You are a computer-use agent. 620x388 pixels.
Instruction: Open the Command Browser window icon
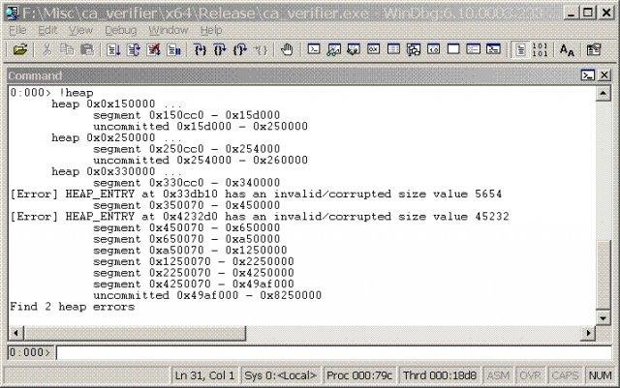tap(493, 49)
